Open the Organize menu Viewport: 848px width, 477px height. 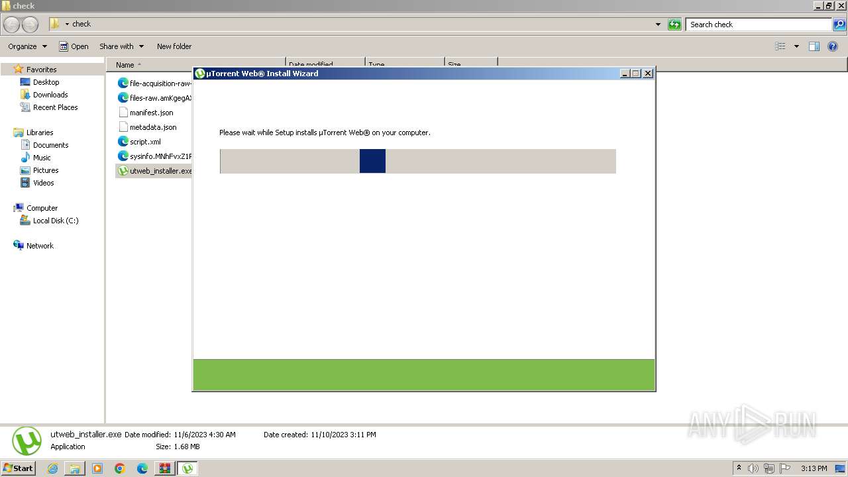[27, 46]
